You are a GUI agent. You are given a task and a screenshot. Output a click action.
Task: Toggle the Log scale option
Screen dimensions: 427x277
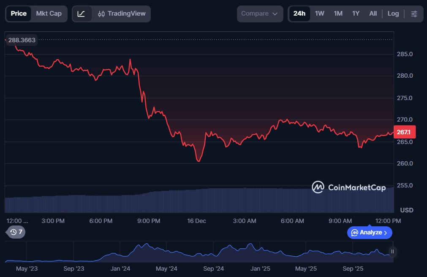(x=393, y=14)
